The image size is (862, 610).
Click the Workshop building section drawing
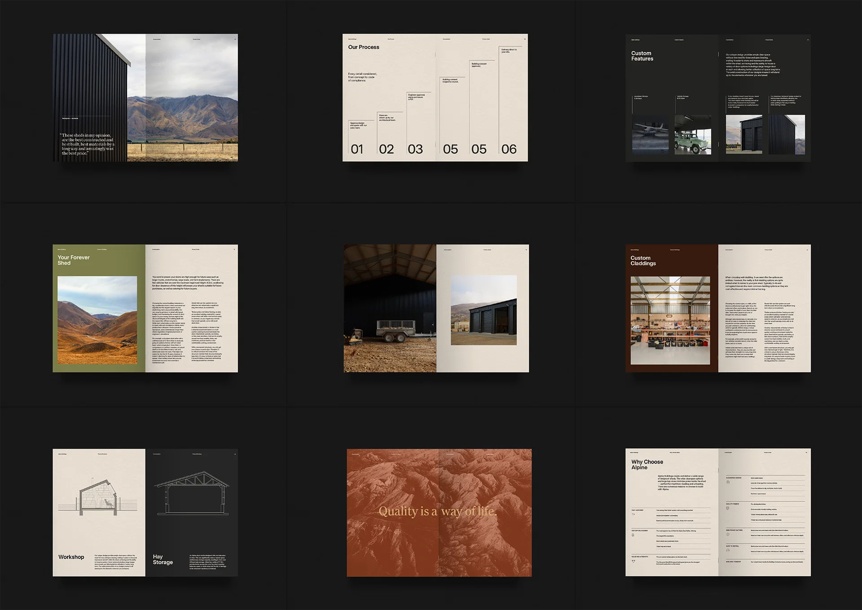tap(98, 497)
